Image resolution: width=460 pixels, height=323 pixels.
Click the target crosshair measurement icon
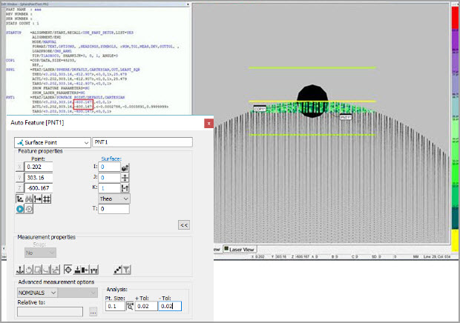pyautogui.click(x=68, y=268)
